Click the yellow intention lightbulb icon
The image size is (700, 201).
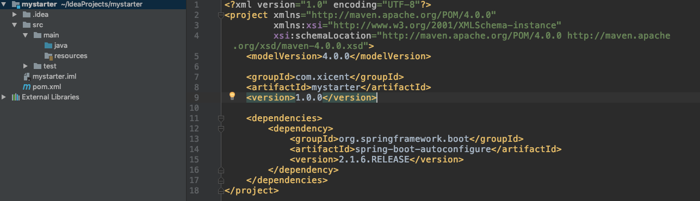click(x=232, y=96)
